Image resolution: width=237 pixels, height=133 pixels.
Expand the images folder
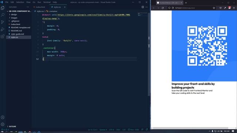(14, 18)
